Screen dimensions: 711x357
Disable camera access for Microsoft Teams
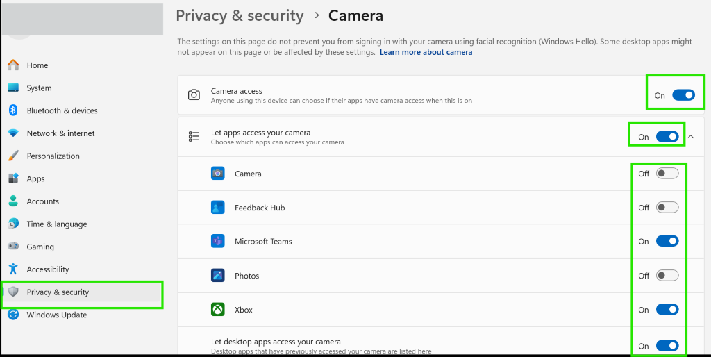click(667, 242)
